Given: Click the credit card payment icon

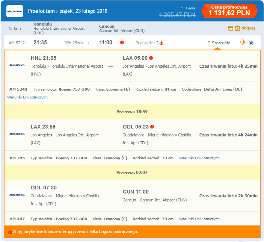Looking at the screenshot, I should coord(231,28).
